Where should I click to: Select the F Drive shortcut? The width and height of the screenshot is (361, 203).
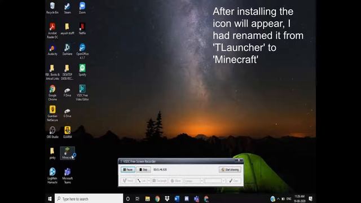tap(67, 91)
